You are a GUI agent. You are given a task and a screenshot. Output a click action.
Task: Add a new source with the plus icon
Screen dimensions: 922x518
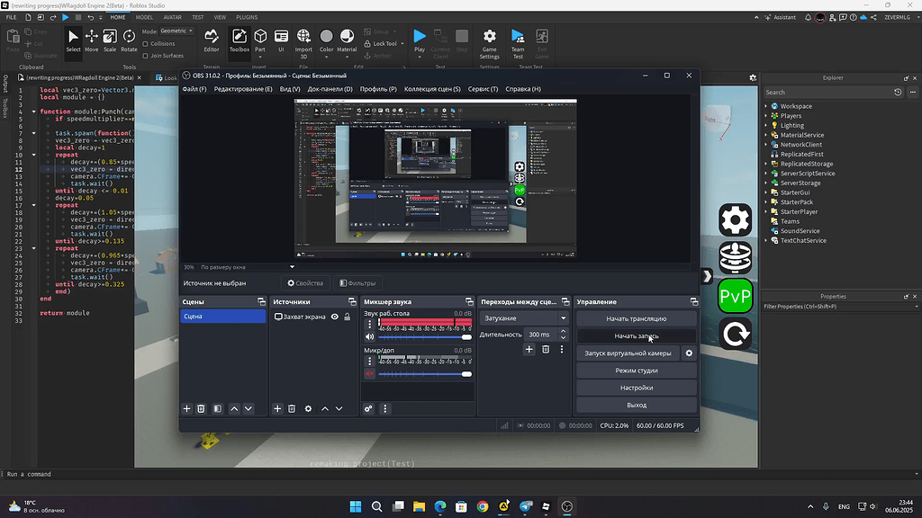(x=277, y=408)
